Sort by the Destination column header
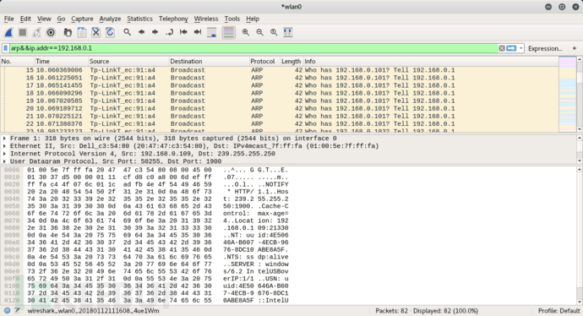 point(209,62)
